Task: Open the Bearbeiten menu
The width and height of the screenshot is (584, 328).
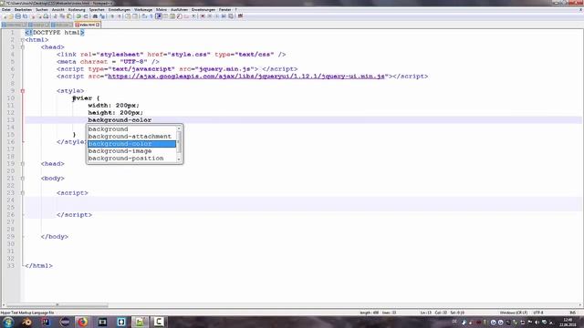Action: (23, 10)
